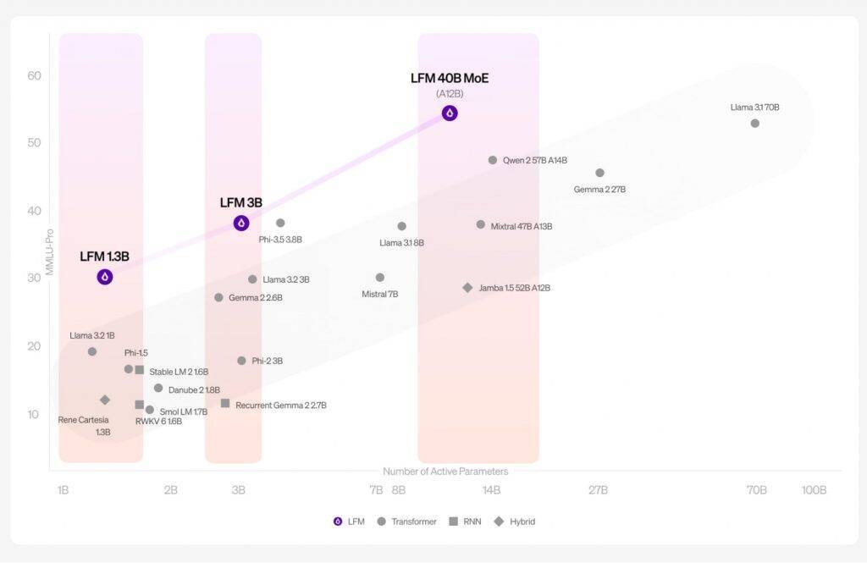Click the LFM 3B droplet marker
This screenshot has height=563, width=867.
point(241,224)
